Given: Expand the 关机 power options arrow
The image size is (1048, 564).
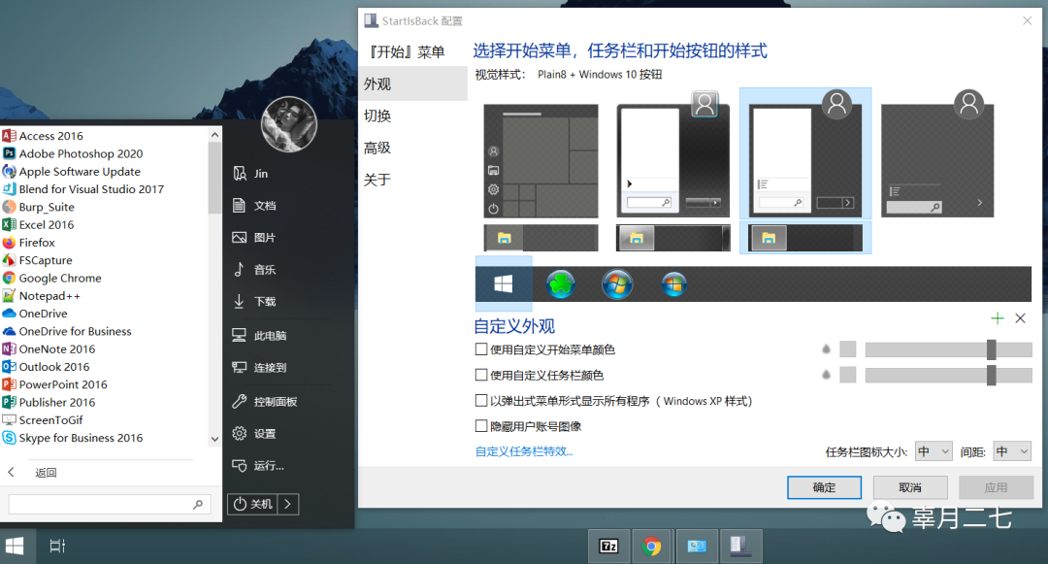Looking at the screenshot, I should (286, 504).
